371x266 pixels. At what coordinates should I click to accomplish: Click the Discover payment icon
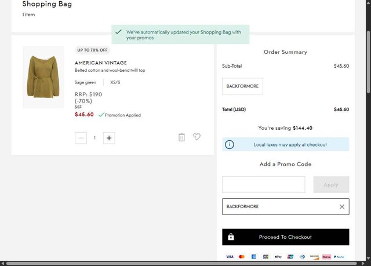point(314,257)
